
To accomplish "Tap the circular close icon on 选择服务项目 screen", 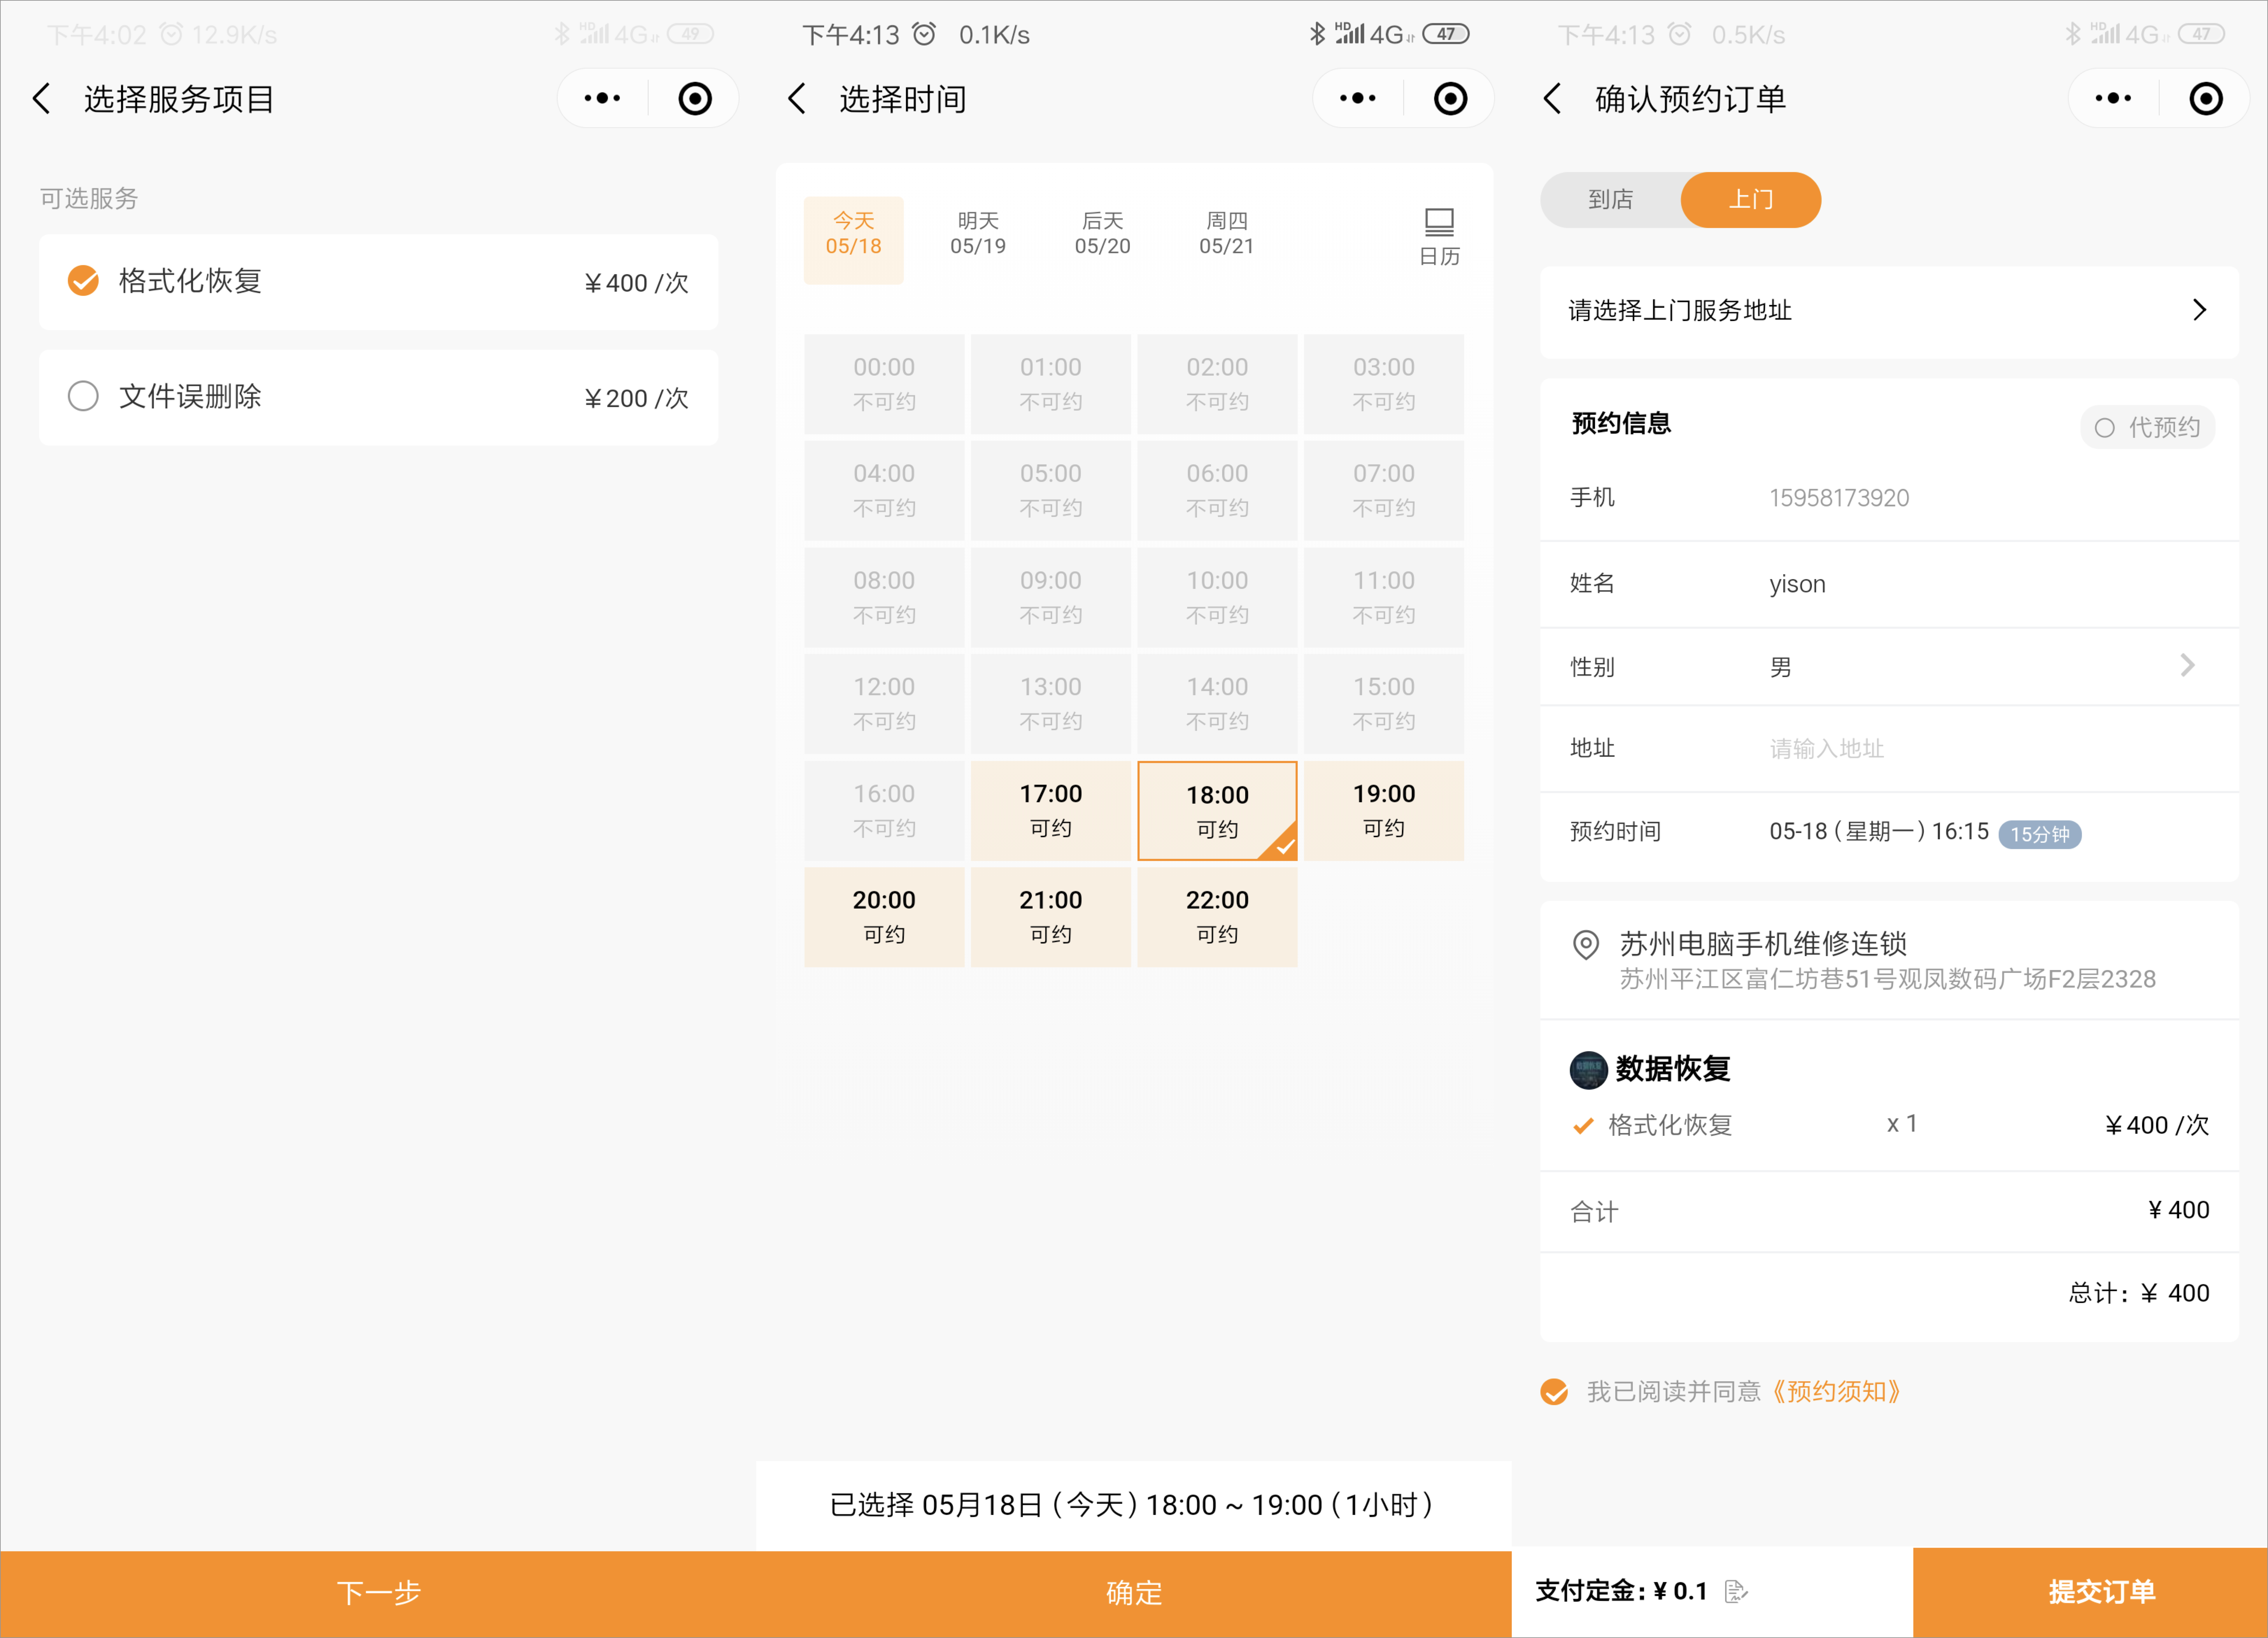I will [695, 98].
